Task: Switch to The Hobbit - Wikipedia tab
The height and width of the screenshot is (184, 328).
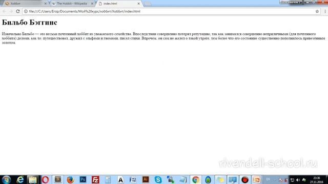Action: click(72, 4)
